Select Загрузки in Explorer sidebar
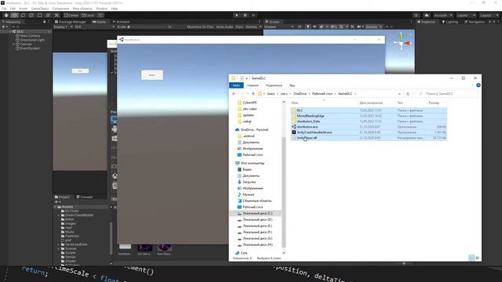Image resolution: width=502 pixels, height=282 pixels. (x=246, y=182)
